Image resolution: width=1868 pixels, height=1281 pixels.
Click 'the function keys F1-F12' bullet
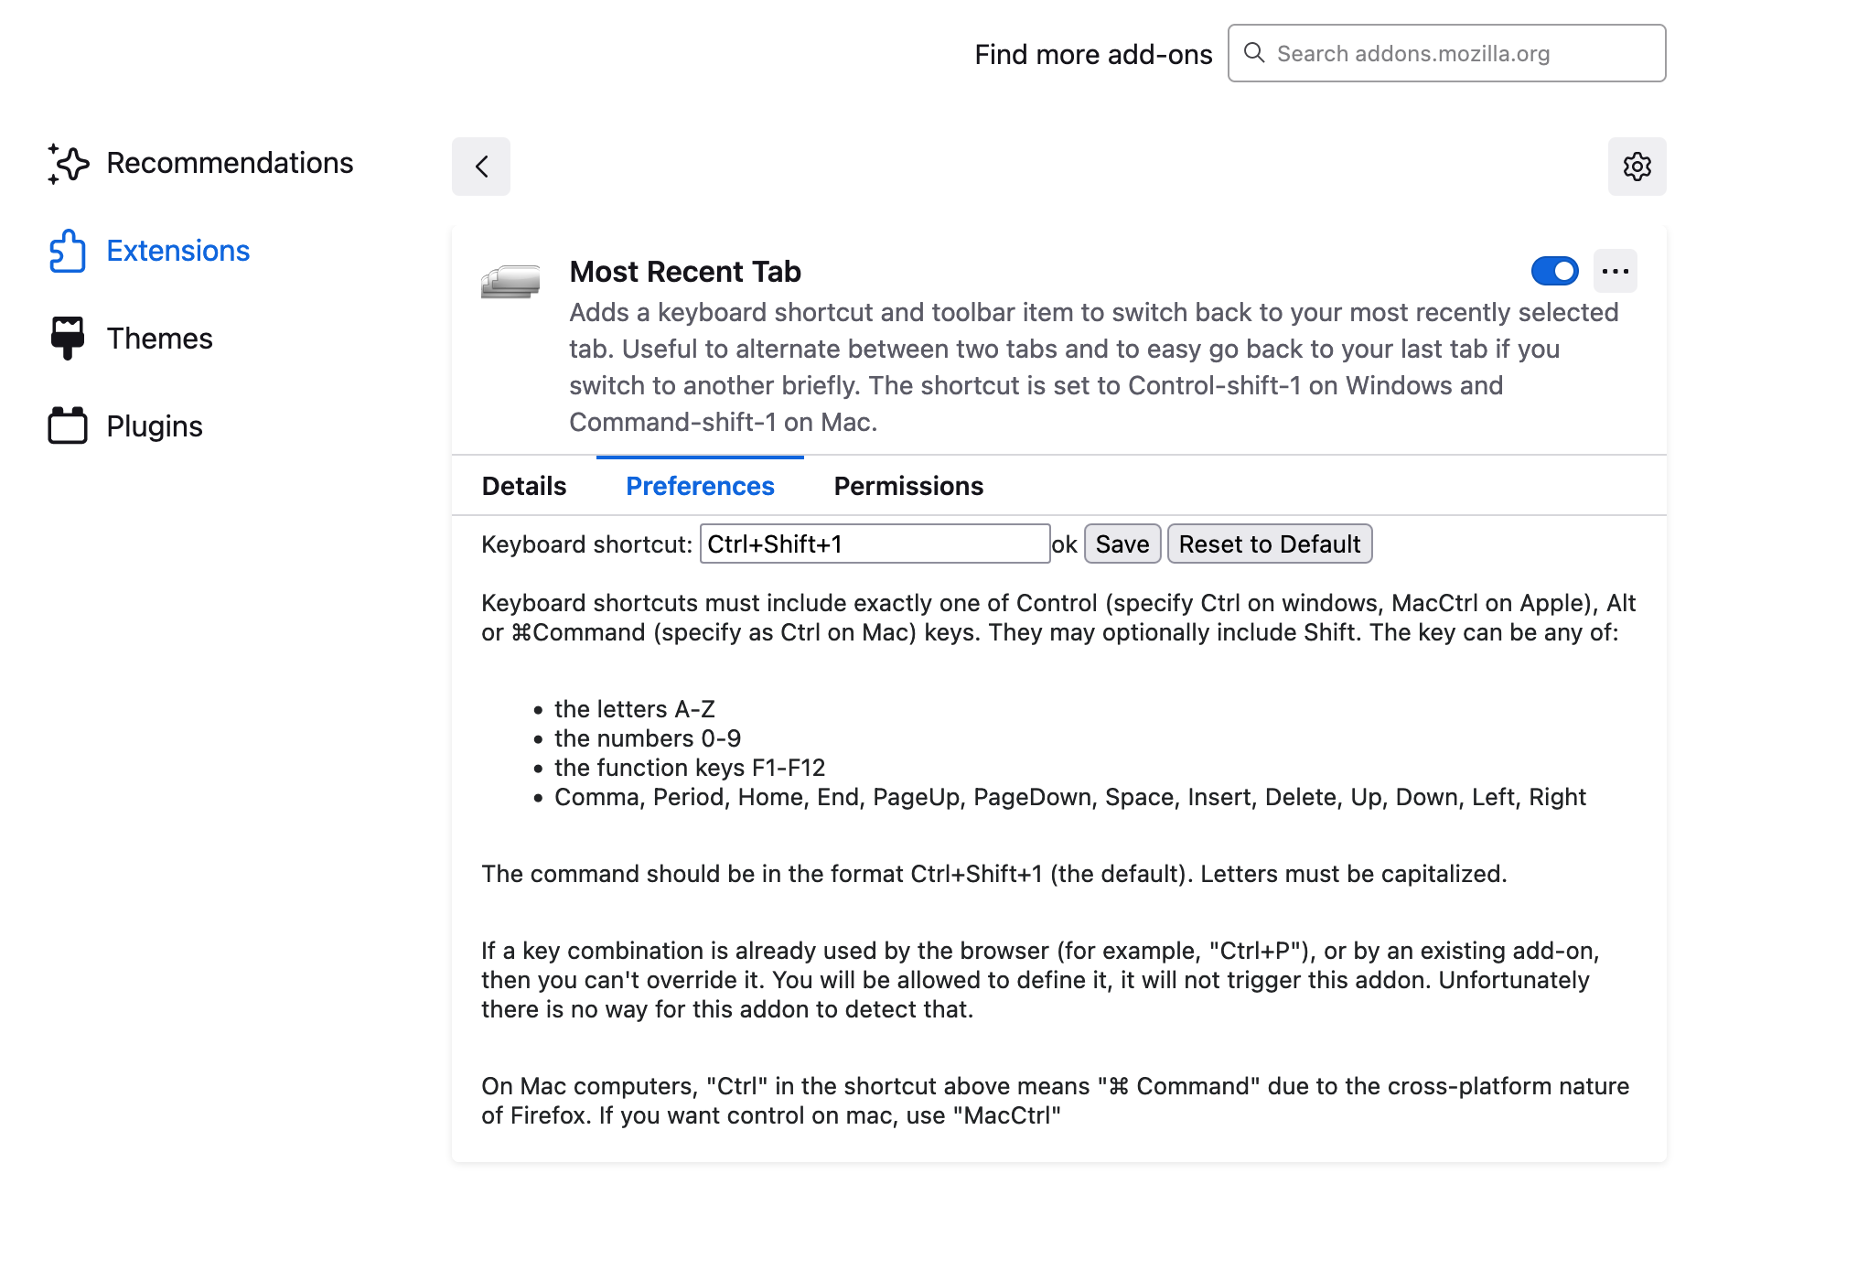tap(690, 768)
